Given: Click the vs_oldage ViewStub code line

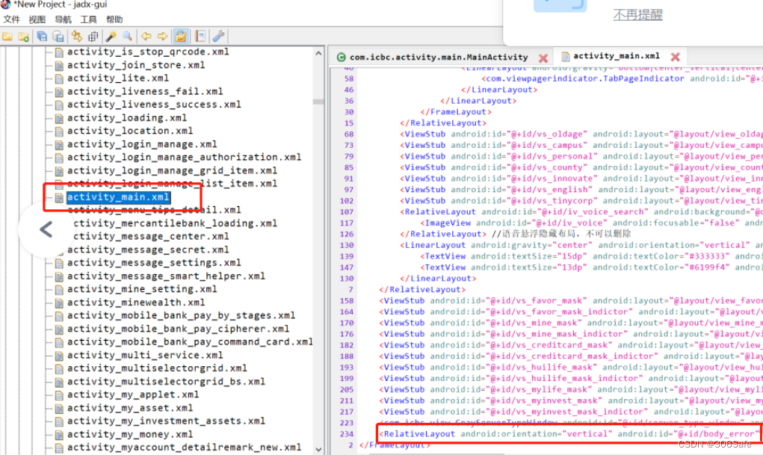Looking at the screenshot, I should [581, 134].
